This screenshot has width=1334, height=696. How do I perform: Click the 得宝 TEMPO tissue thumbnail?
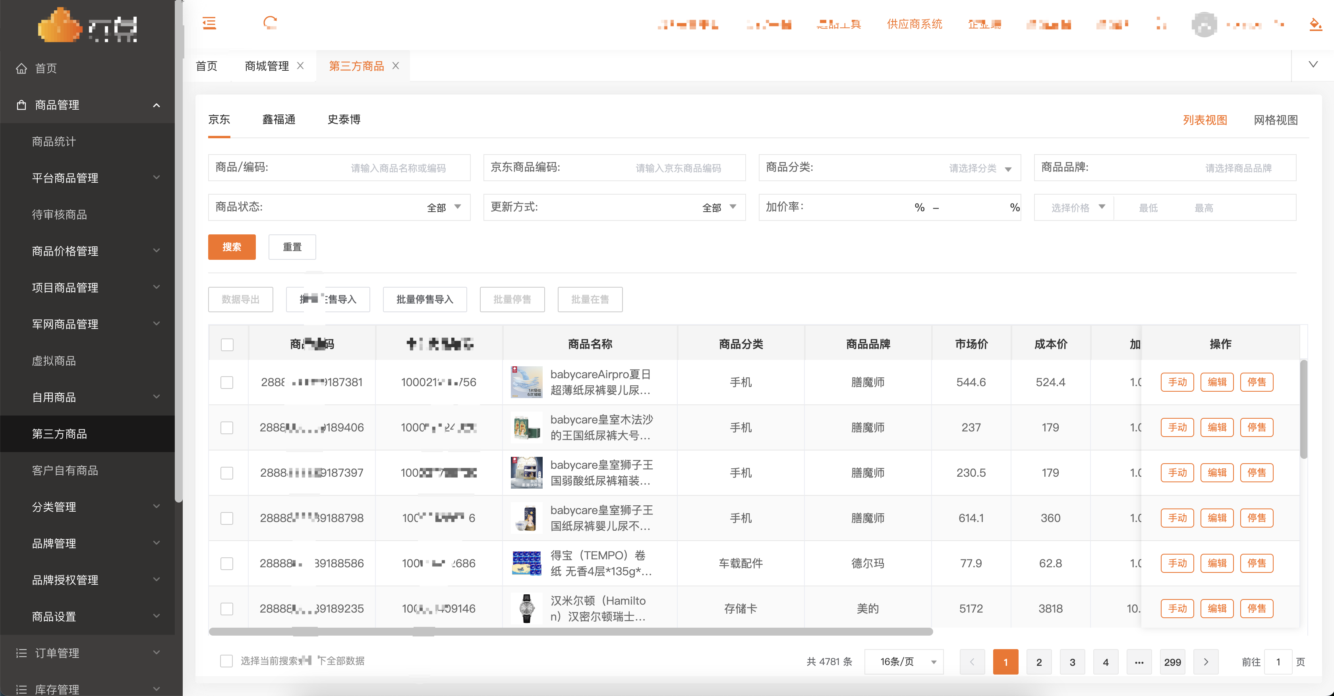pyautogui.click(x=527, y=563)
